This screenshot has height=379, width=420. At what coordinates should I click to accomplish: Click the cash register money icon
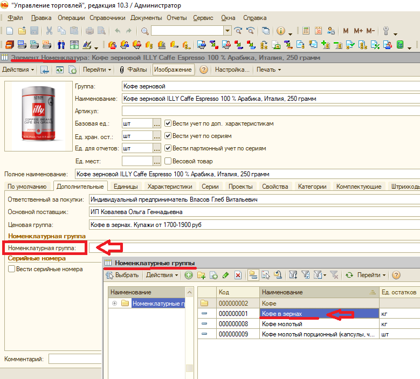point(74,45)
